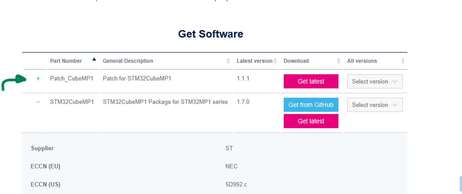This screenshot has width=462, height=194.
Task: Click version value 1.1.1
Action: click(x=243, y=79)
